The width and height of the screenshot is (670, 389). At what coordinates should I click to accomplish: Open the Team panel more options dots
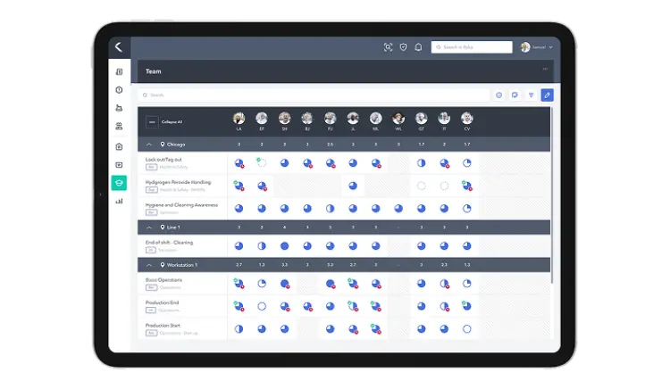[x=545, y=69]
